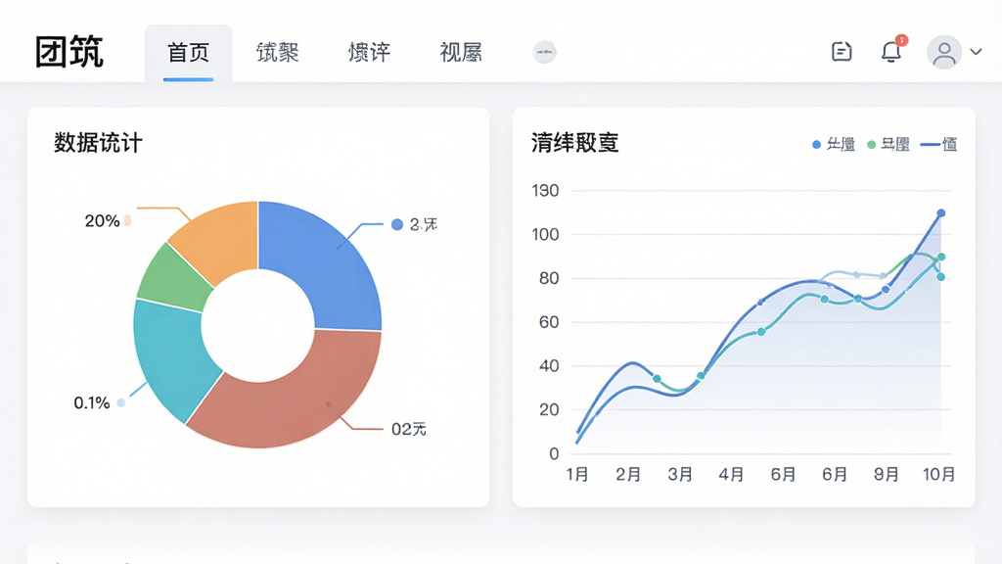Image resolution: width=1002 pixels, height=564 pixels.
Task: Open the document notes icon in header
Action: click(x=842, y=51)
